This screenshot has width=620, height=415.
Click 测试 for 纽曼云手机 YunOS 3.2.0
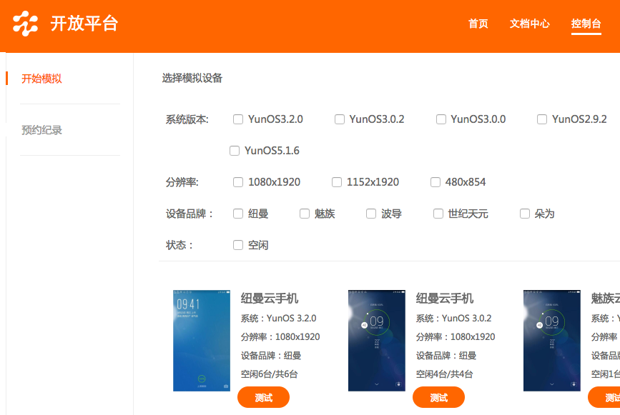pyautogui.click(x=263, y=397)
